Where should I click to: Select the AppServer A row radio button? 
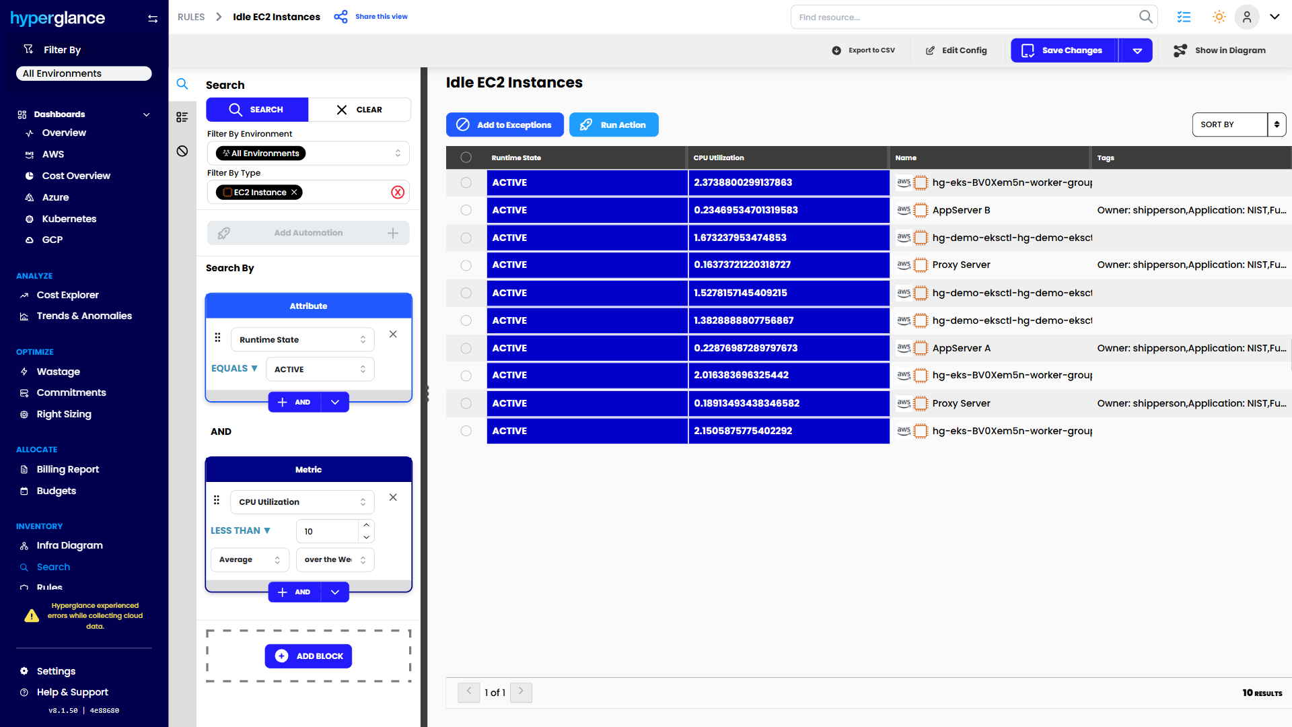pyautogui.click(x=466, y=348)
